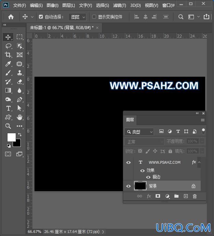Click the Share icon in options bar
The width and height of the screenshot is (214, 236).
pyautogui.click(x=206, y=16)
